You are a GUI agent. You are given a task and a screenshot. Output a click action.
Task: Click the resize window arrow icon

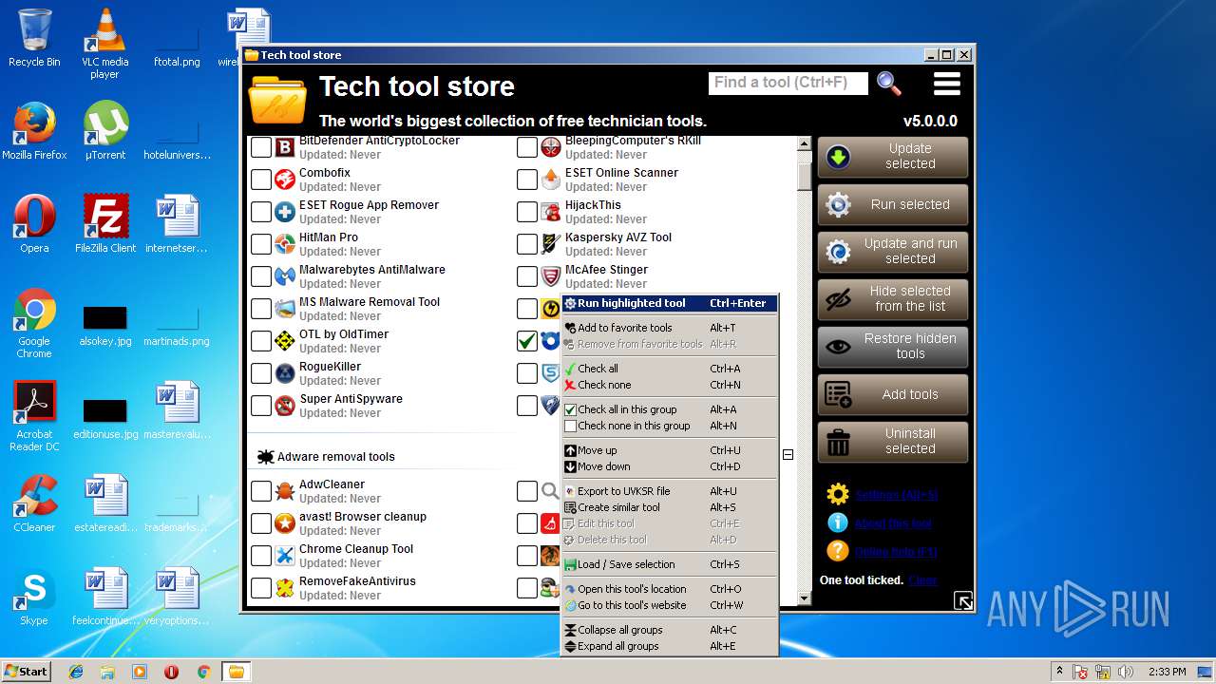[963, 600]
